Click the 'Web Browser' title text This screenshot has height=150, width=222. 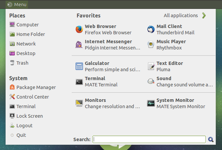pyautogui.click(x=101, y=26)
